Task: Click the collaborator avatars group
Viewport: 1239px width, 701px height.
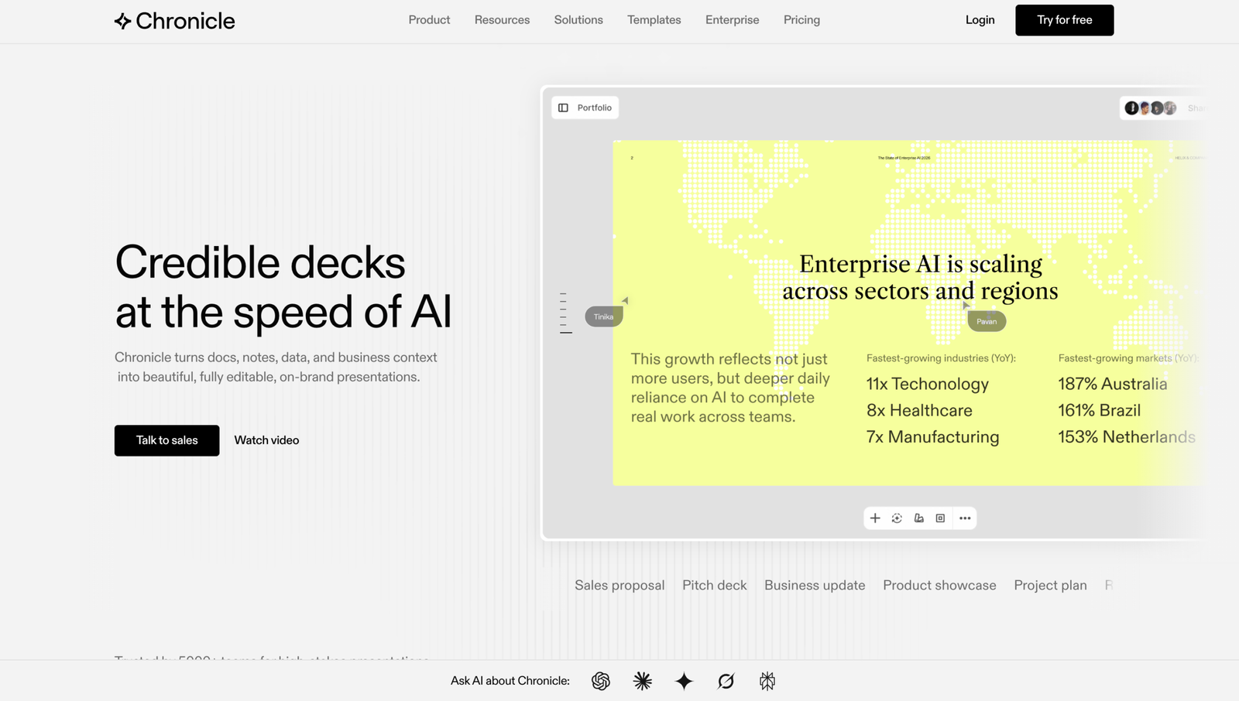Action: pos(1151,108)
